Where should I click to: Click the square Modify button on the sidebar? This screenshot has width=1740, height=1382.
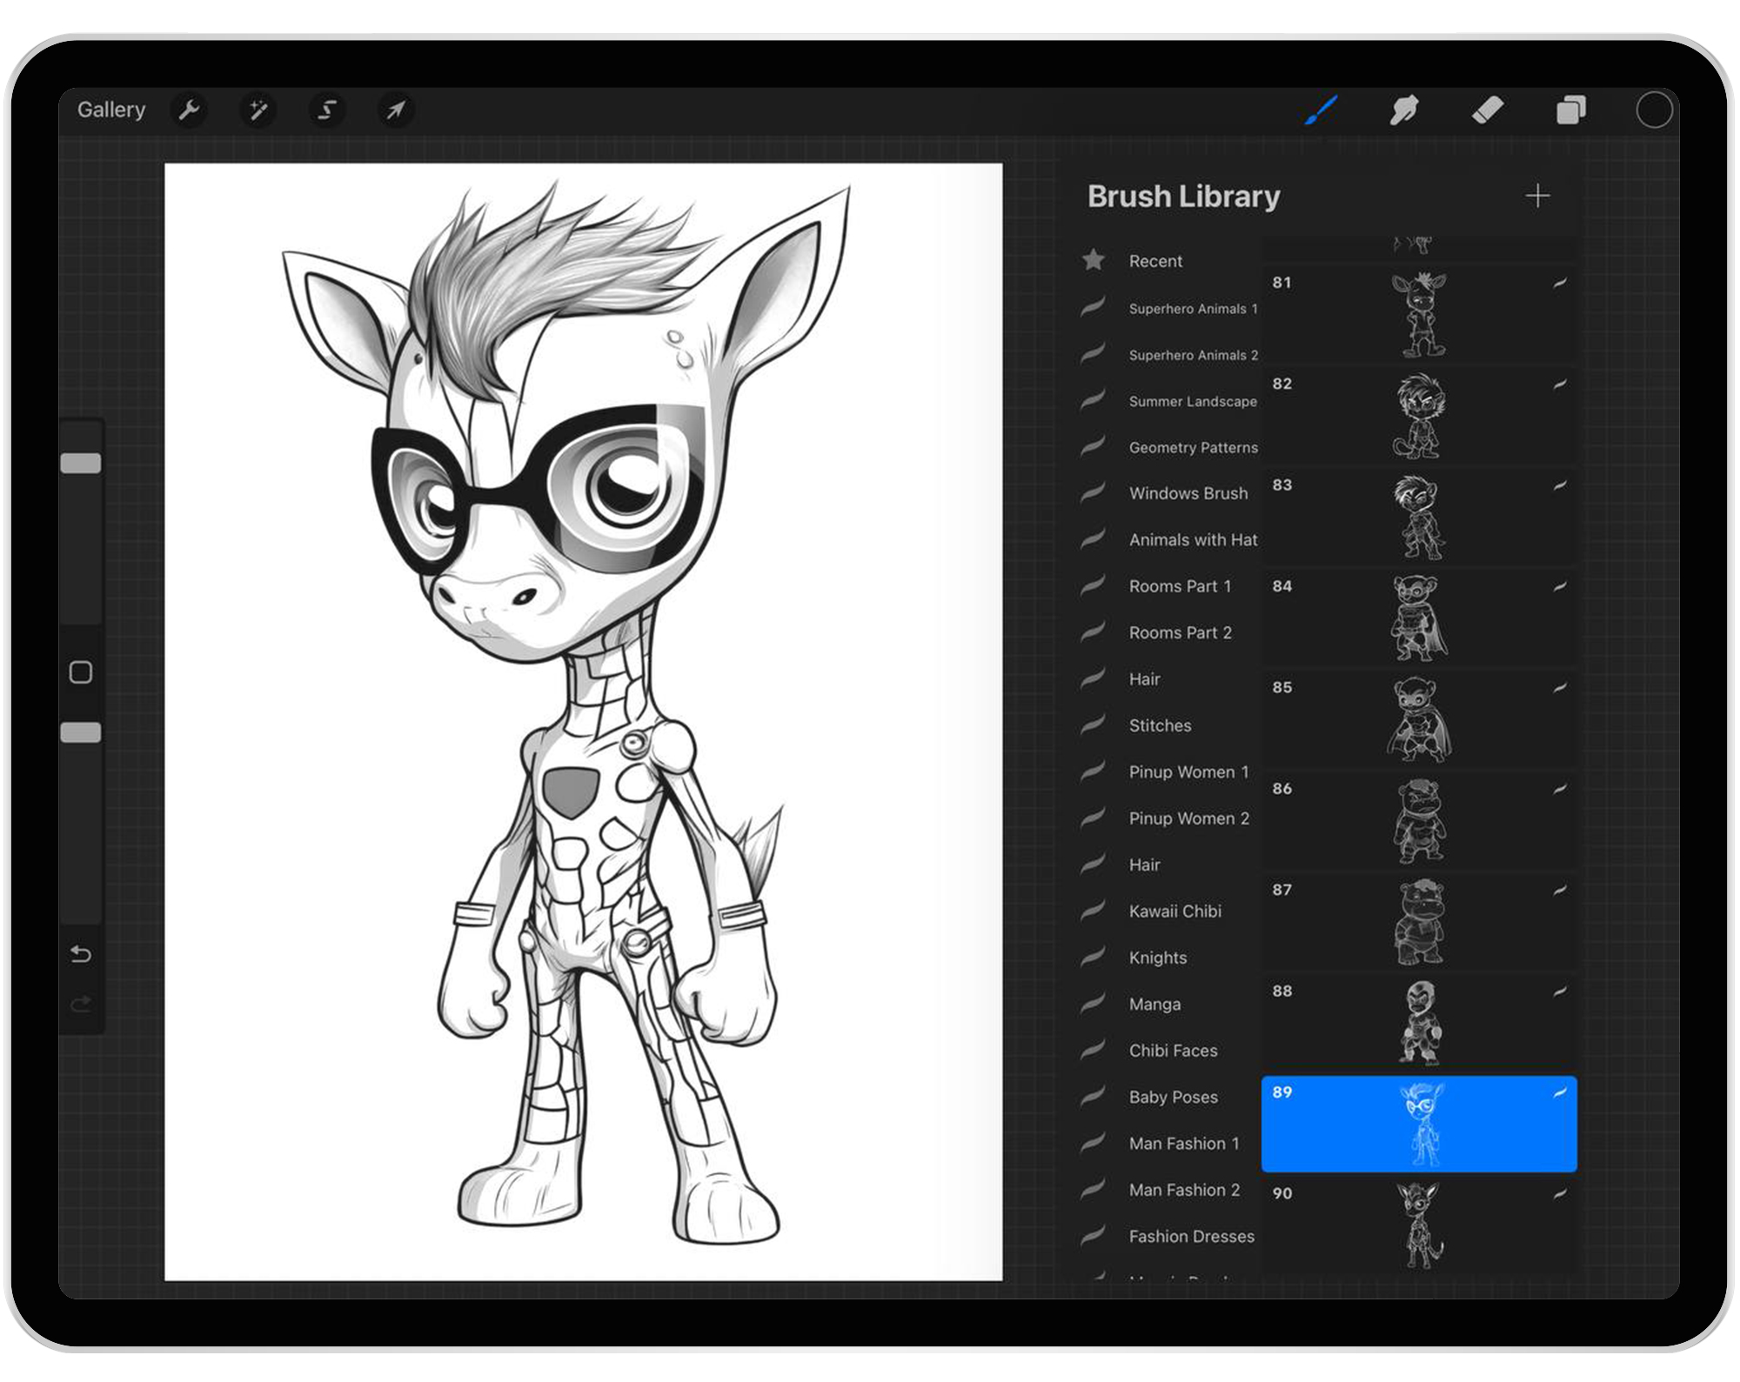click(81, 672)
